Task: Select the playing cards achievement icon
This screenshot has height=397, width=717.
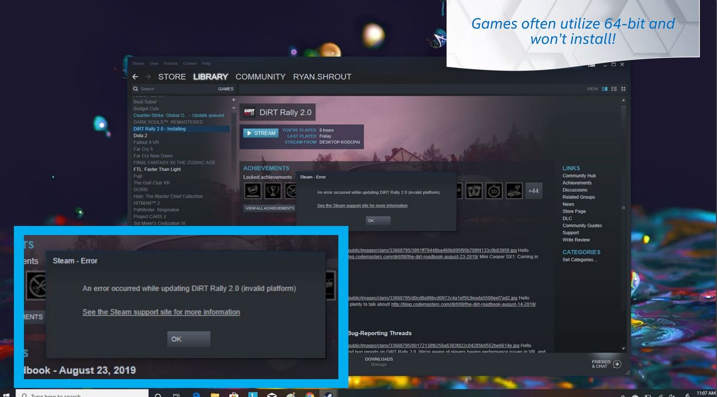Action: click(x=473, y=190)
